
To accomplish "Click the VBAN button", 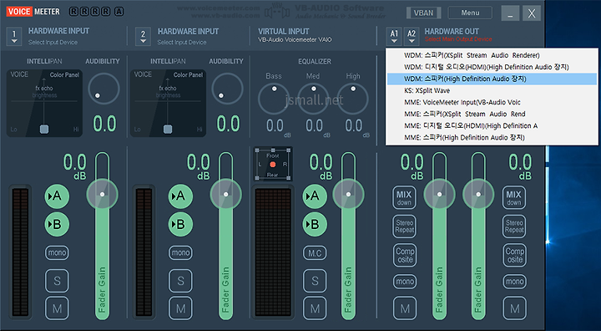I will [x=423, y=13].
